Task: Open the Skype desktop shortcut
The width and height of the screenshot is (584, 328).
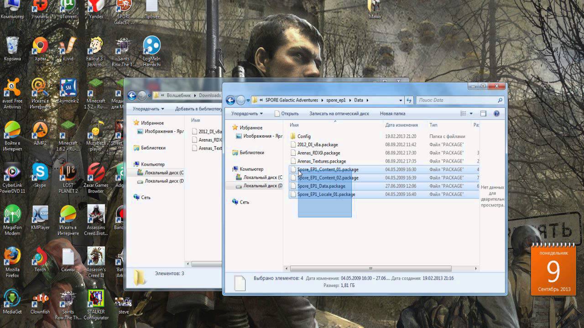Action: click(40, 175)
